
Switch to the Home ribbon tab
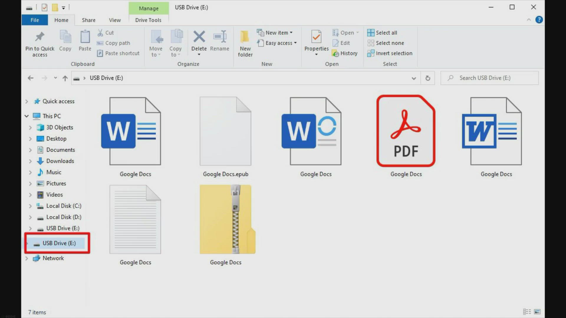pyautogui.click(x=61, y=20)
